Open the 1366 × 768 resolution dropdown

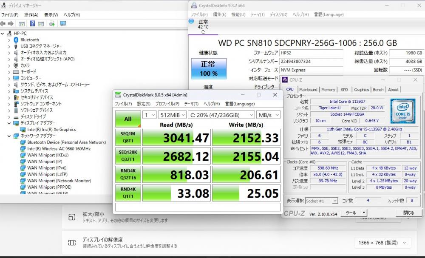382,243
